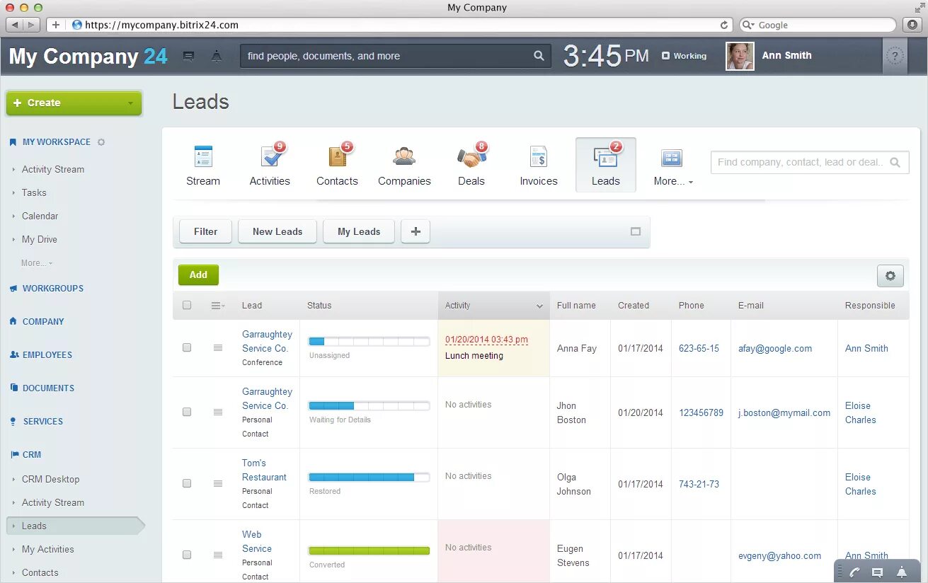This screenshot has height=583, width=928.
Task: Open the Invoices icon
Action: tap(539, 157)
